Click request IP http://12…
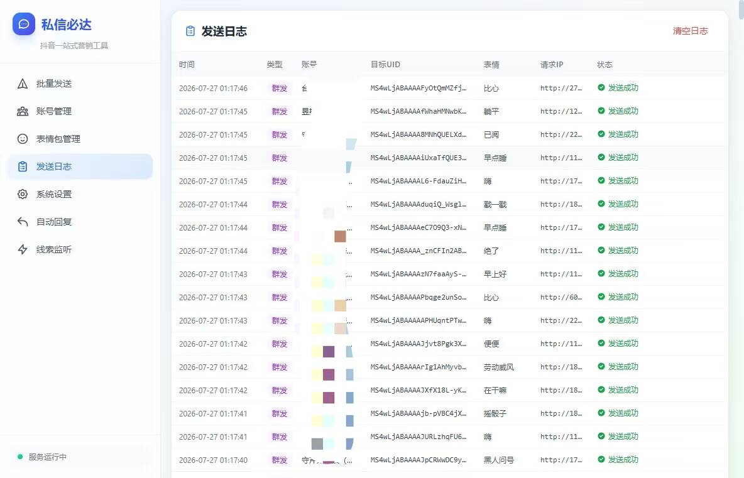Viewport: 744px width, 478px height. click(x=561, y=111)
